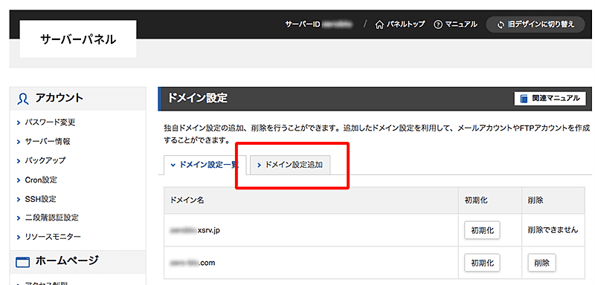This screenshot has width=595, height=285.
Task: Click the .com domain name cell
Action: [x=311, y=262]
